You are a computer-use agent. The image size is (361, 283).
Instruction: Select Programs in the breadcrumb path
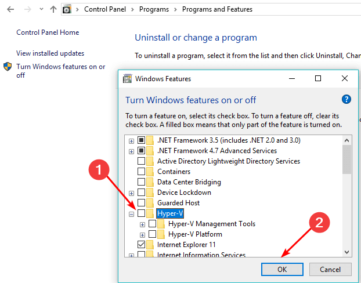pos(154,9)
